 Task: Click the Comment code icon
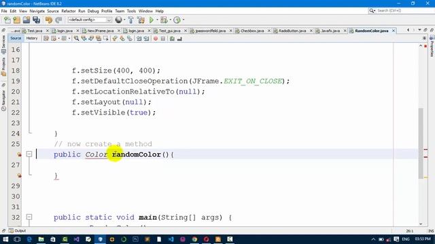click(x=172, y=39)
